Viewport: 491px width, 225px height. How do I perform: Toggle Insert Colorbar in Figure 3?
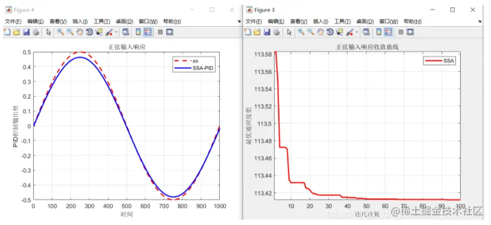pos(378,32)
